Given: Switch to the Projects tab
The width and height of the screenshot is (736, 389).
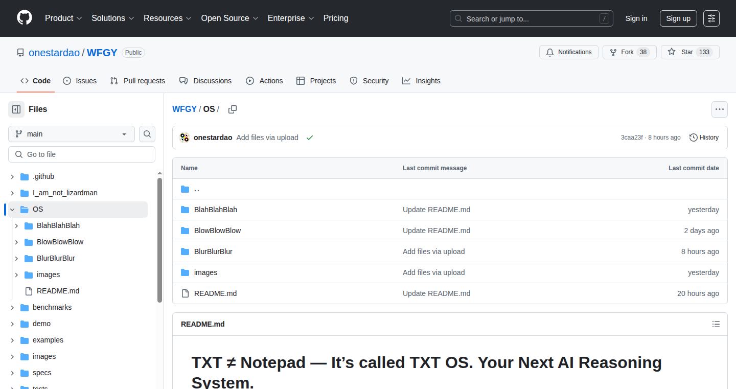Looking at the screenshot, I should [x=316, y=81].
